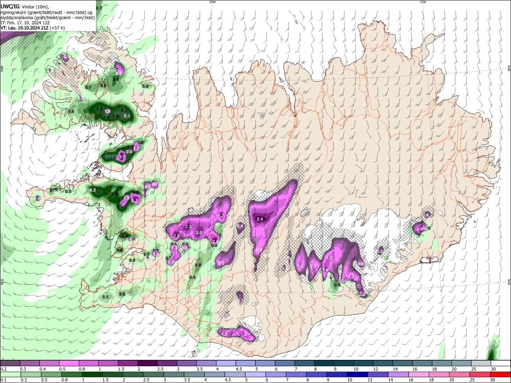The height and width of the screenshot is (383, 511).
Task: Select the bright pink snow swatch between 0.5 and 0.8
Action: pos(69,363)
